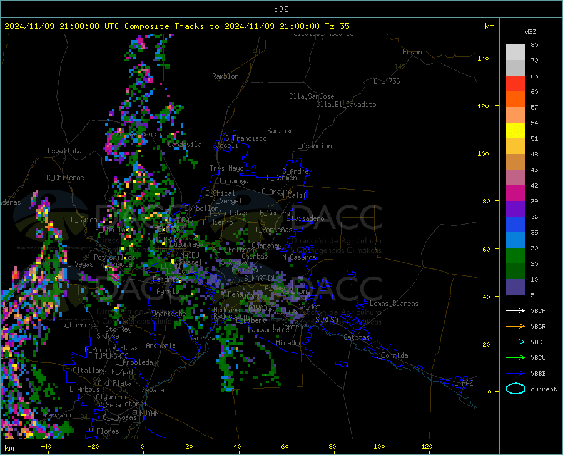Pick the royal blue 36–35 dBZ swatch
The width and height of the screenshot is (563, 455).
(515, 225)
